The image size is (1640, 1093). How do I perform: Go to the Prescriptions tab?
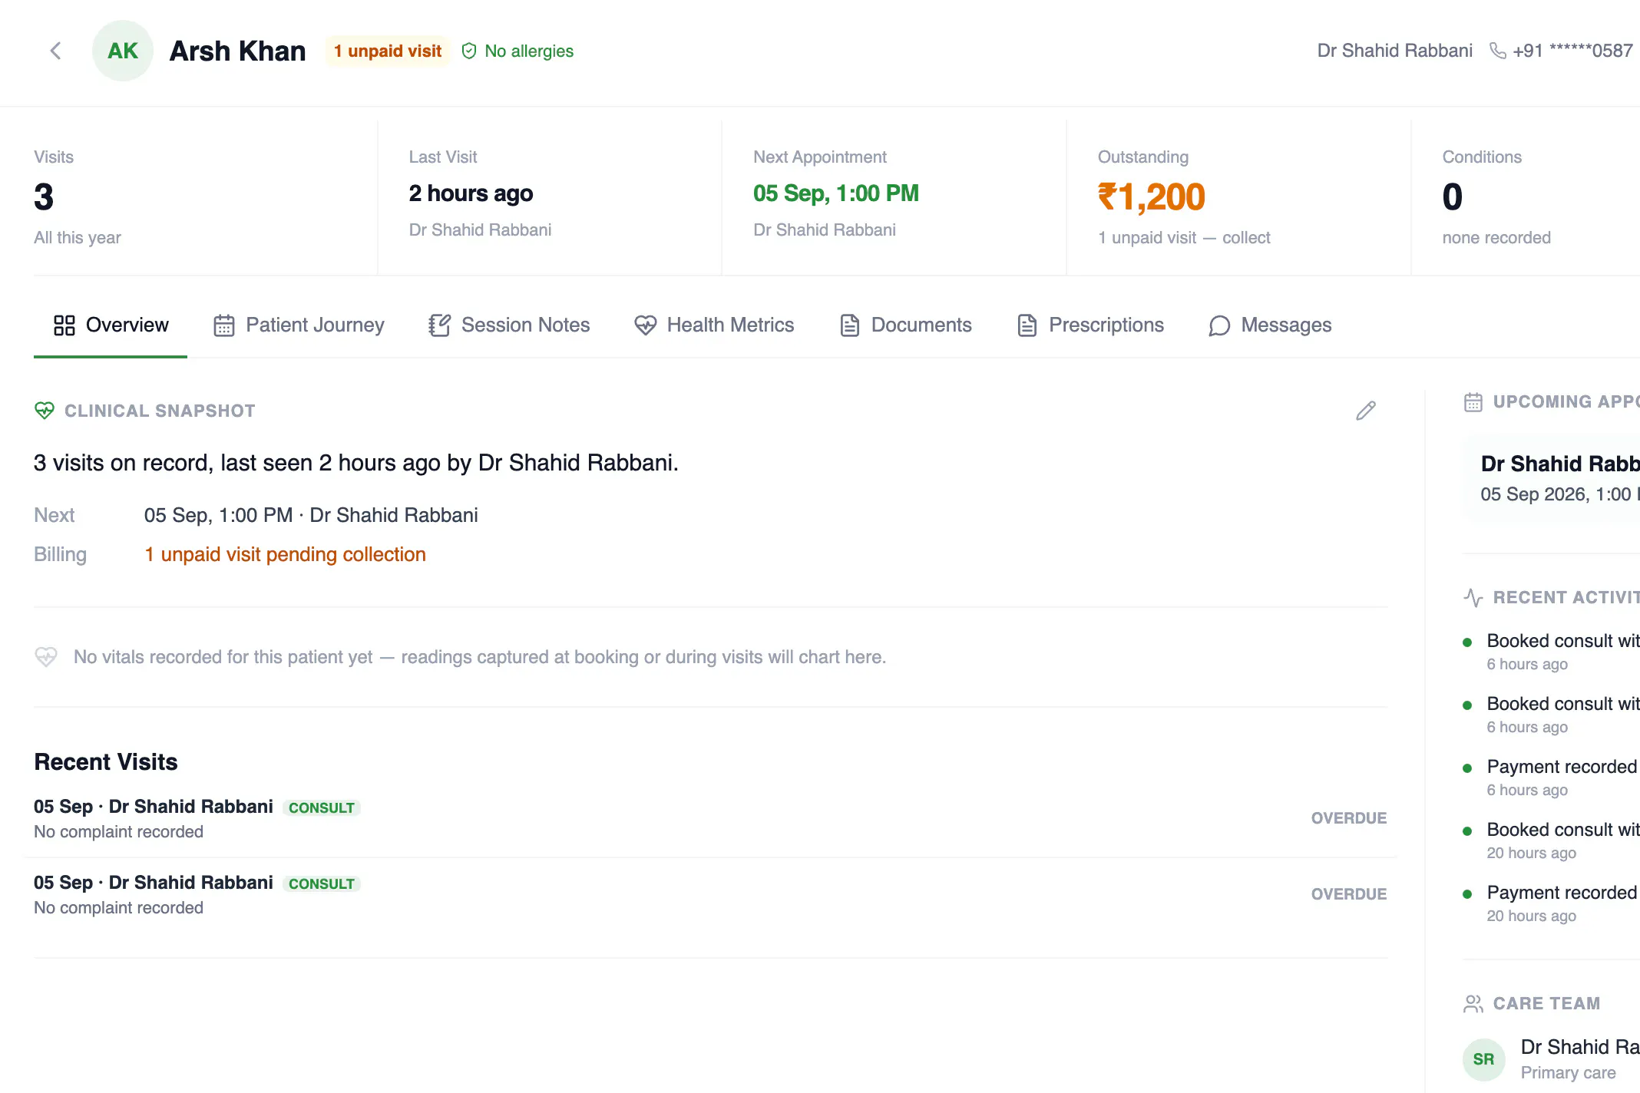pos(1090,325)
